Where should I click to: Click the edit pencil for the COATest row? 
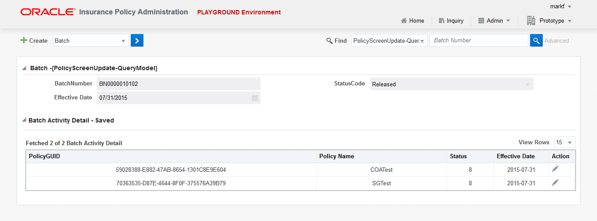click(x=555, y=169)
